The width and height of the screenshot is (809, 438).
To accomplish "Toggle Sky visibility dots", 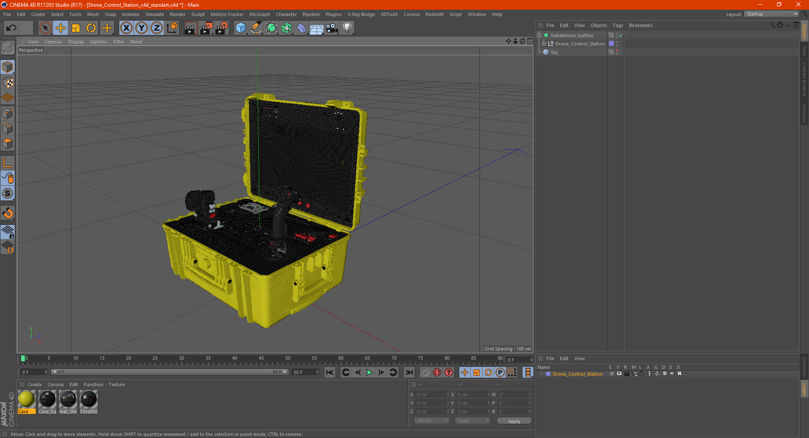I will point(617,52).
